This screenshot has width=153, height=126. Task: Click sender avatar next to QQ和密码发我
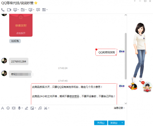coord(122,51)
